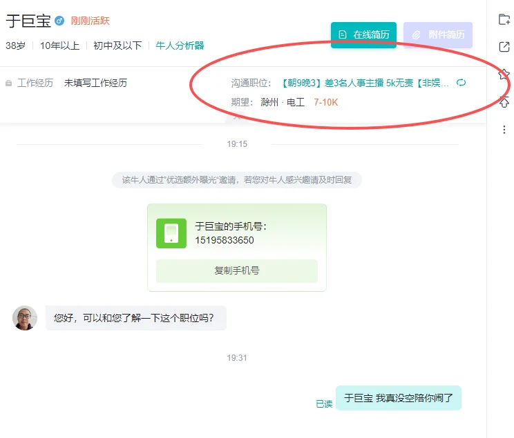Click the 刚刚活跃 status label
514x438 pixels.
pos(90,21)
